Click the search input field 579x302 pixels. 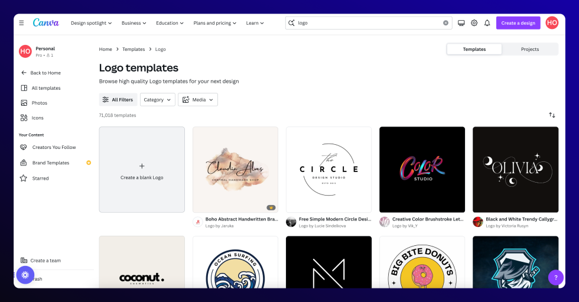click(x=369, y=23)
